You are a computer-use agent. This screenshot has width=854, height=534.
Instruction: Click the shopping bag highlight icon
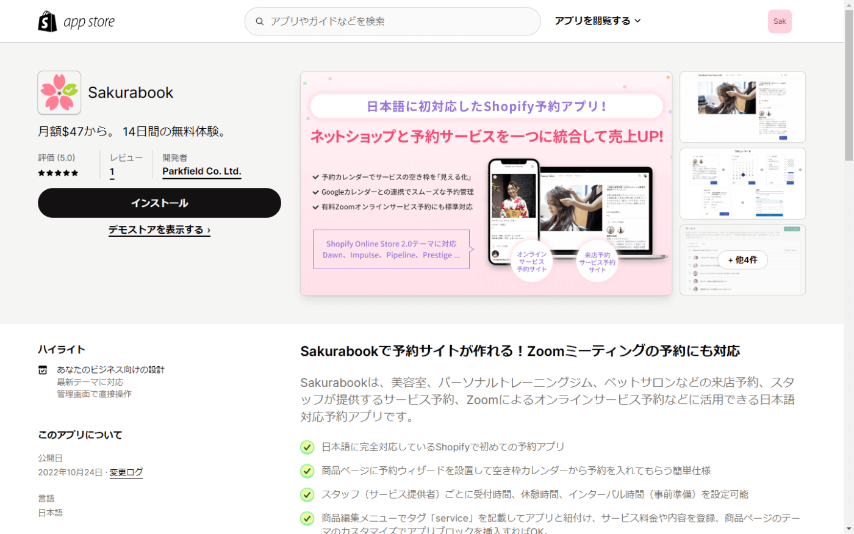coord(42,369)
